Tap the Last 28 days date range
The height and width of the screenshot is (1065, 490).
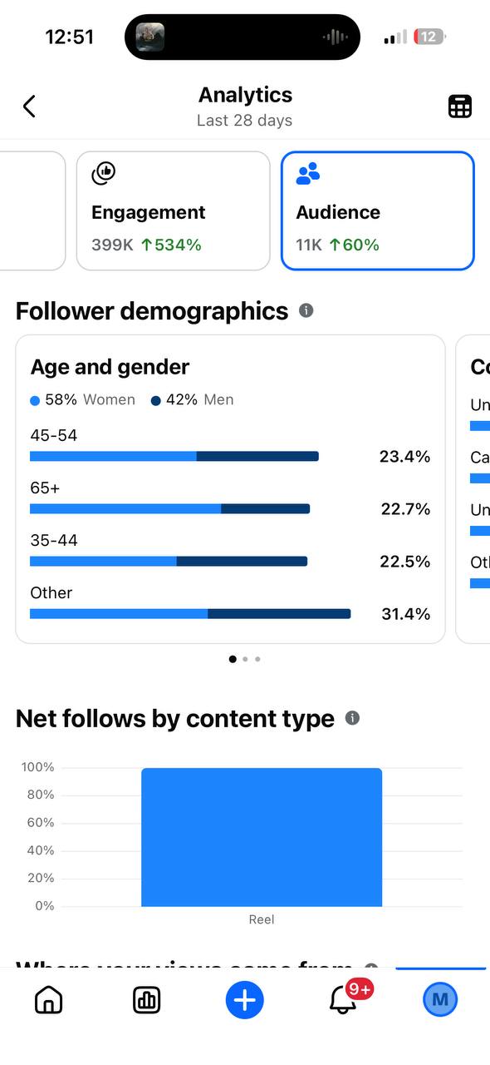244,121
